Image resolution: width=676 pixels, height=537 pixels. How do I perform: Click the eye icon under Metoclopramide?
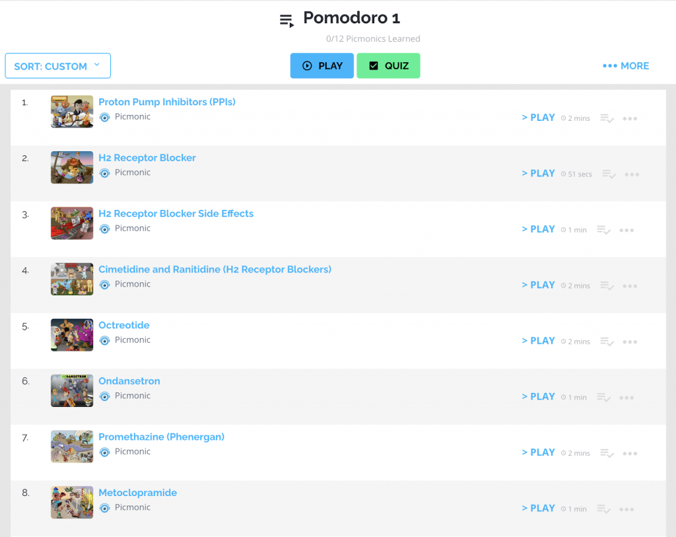pos(104,508)
